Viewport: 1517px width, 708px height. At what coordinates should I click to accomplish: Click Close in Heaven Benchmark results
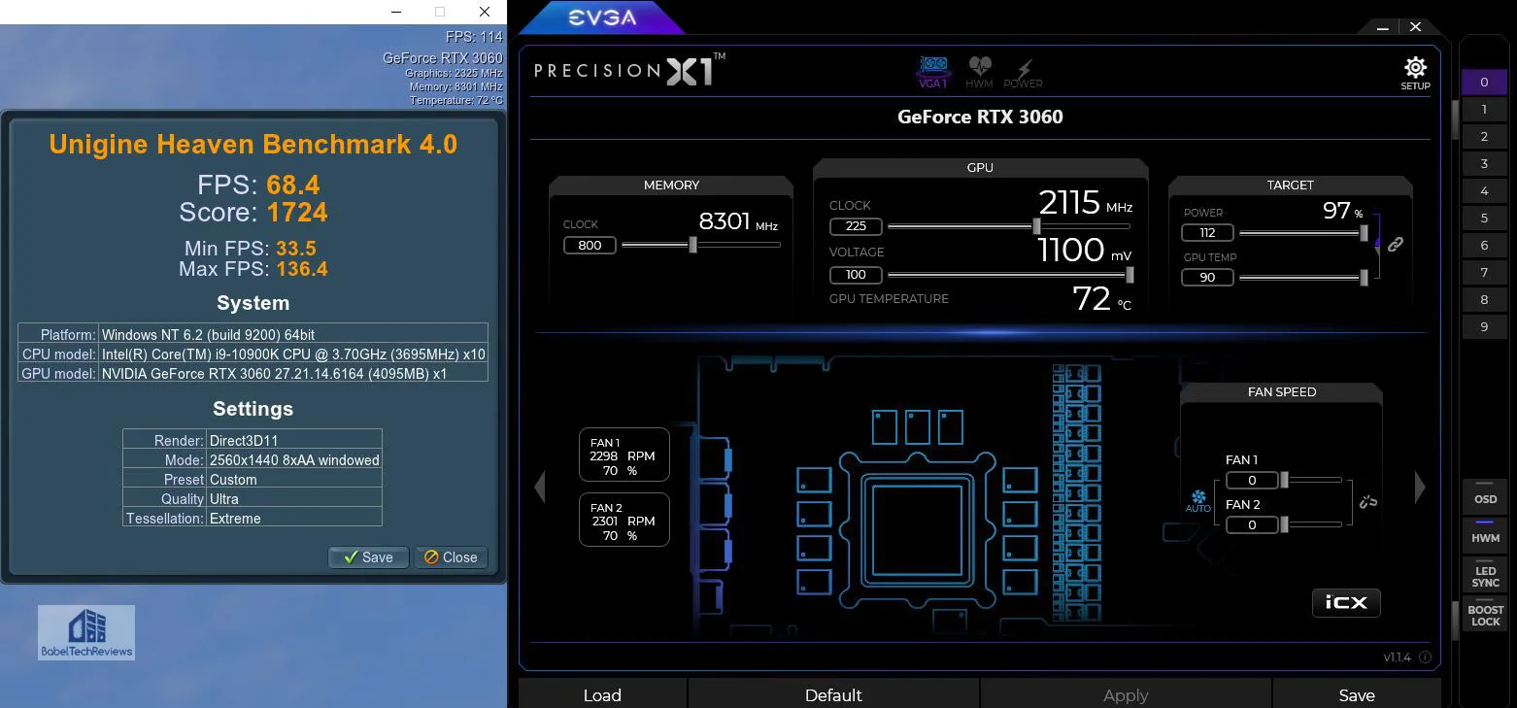451,557
